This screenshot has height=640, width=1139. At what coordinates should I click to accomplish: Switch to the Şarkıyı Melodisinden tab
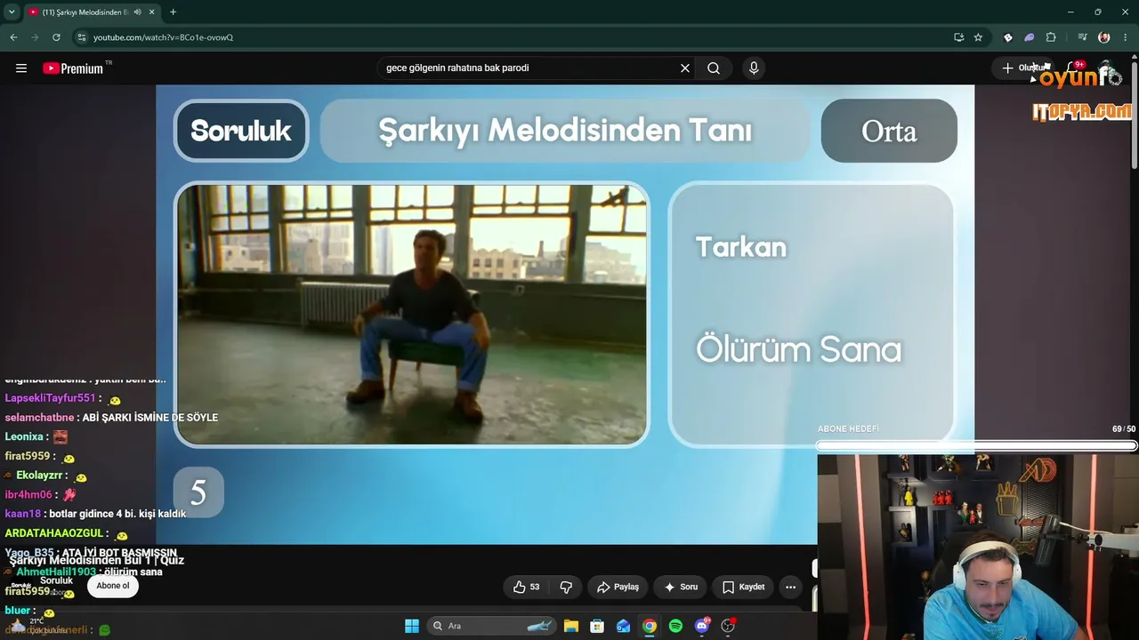(85, 12)
